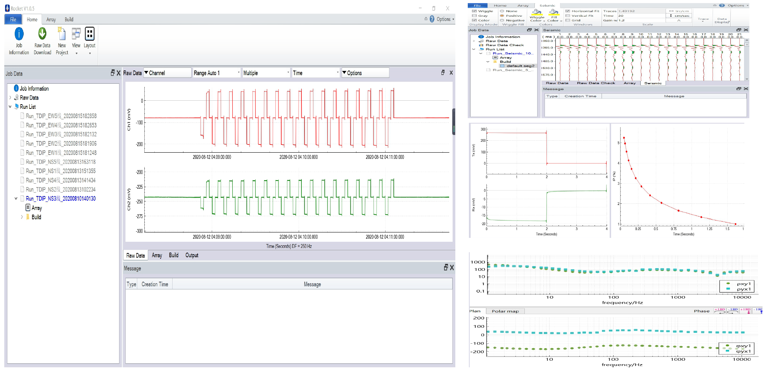
Task: Open Job Information from the Home ribbon
Action: point(19,41)
